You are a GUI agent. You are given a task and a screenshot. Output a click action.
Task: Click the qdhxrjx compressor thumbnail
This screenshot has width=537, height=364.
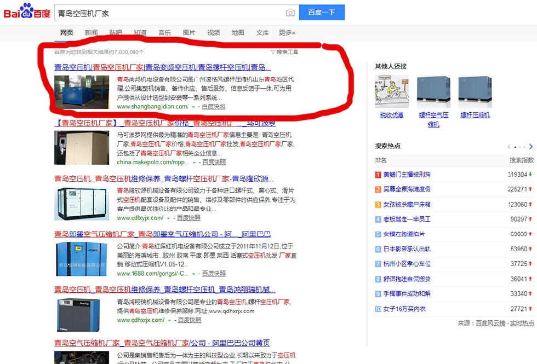pyautogui.click(x=78, y=315)
